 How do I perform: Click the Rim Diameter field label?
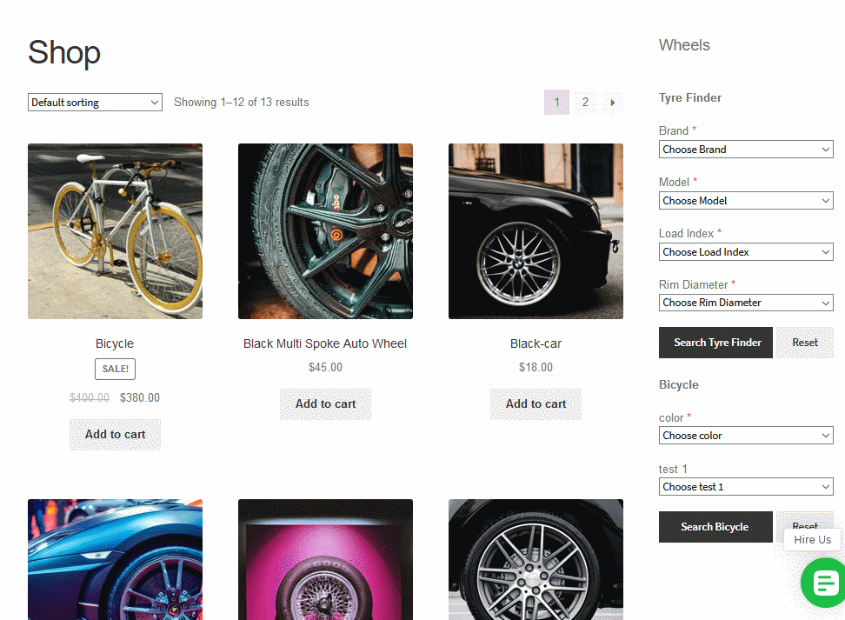point(694,284)
